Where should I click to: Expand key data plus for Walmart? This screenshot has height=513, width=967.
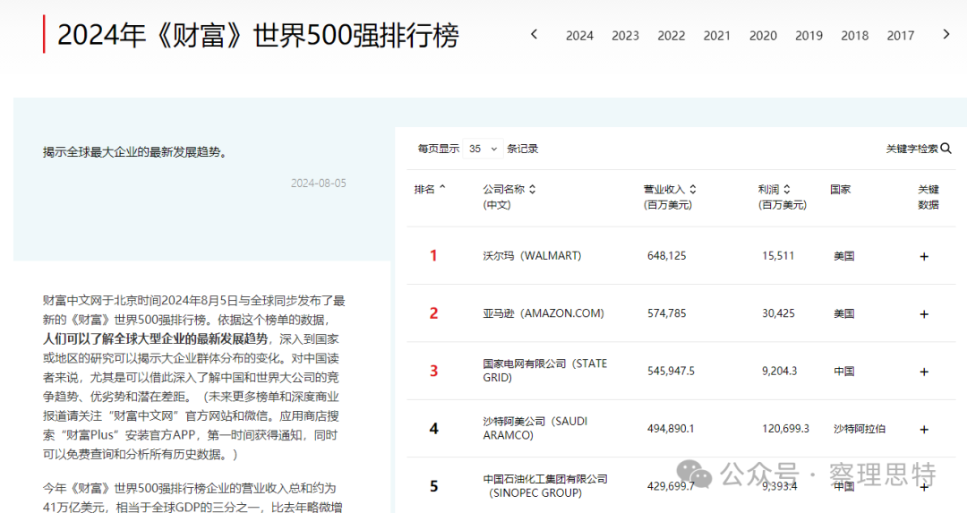[x=924, y=256]
